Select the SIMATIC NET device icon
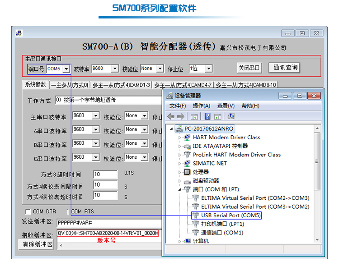Image resolution: width=339 pixels, height=266 pixels. coord(187,163)
